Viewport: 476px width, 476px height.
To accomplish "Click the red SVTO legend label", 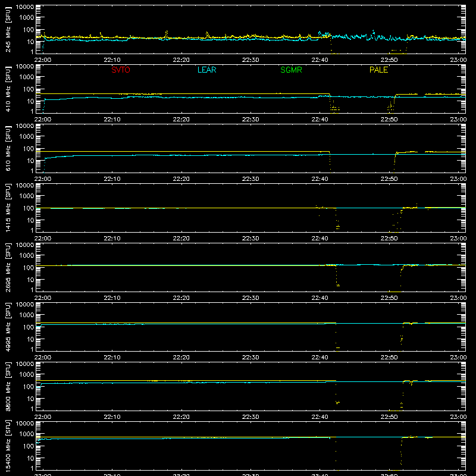I will (121, 70).
